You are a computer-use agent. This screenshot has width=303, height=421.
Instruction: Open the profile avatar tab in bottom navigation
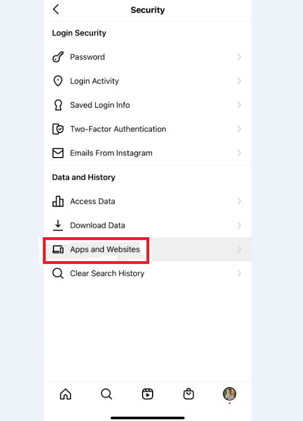click(x=229, y=394)
